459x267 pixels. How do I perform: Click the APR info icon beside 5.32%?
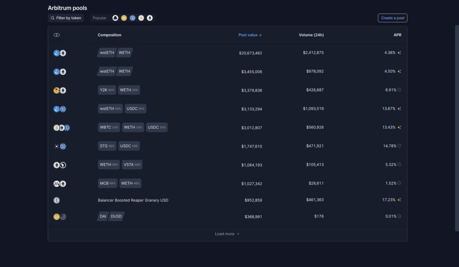tap(399, 164)
